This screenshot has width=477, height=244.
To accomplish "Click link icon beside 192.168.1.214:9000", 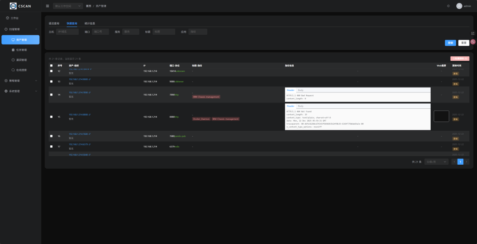I will click(x=89, y=79).
